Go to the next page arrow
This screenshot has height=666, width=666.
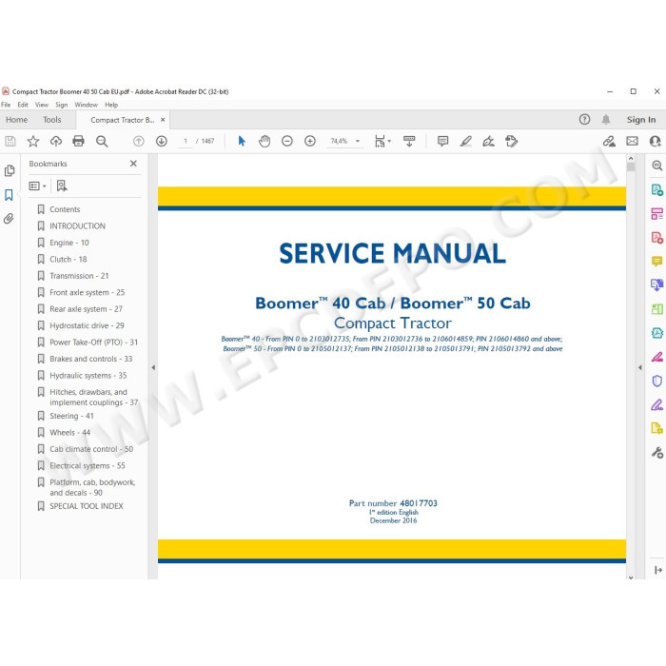[x=162, y=141]
